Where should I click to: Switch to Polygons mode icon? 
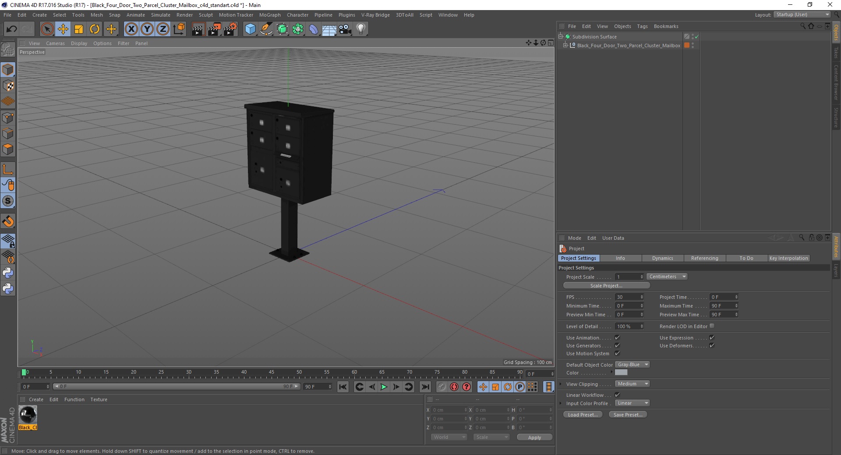tap(8, 149)
